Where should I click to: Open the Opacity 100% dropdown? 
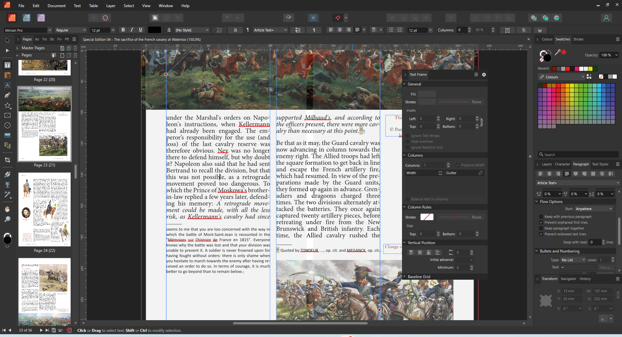616,55
